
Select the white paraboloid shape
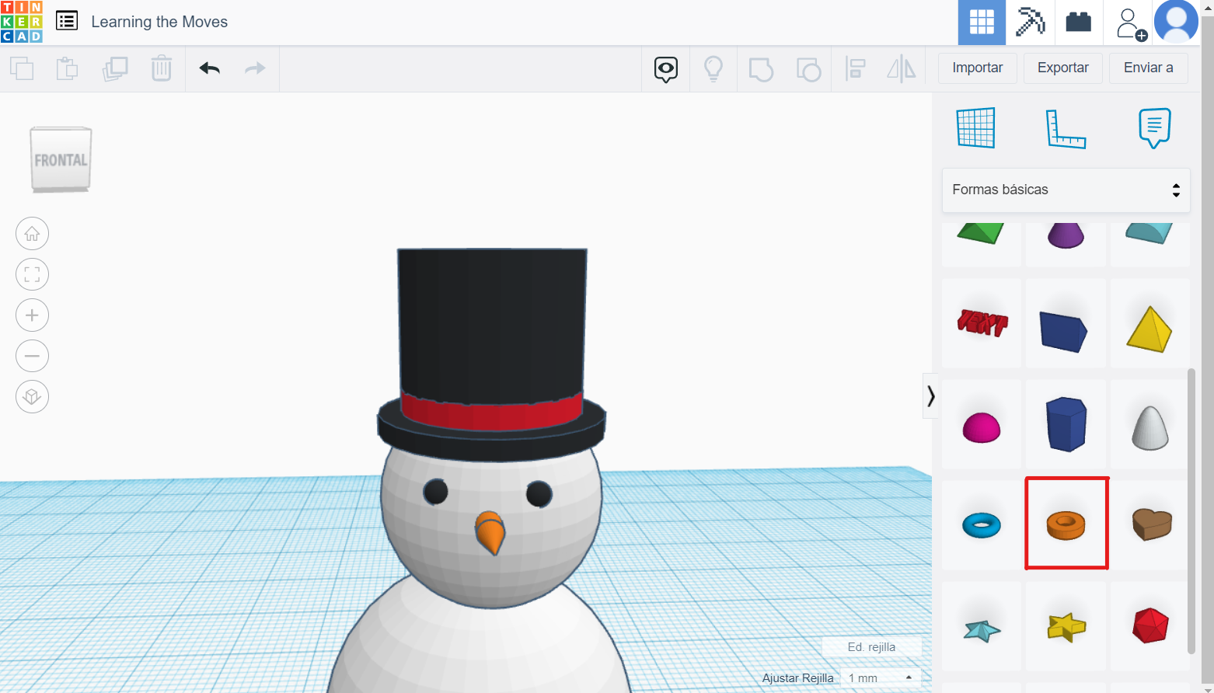pos(1150,424)
